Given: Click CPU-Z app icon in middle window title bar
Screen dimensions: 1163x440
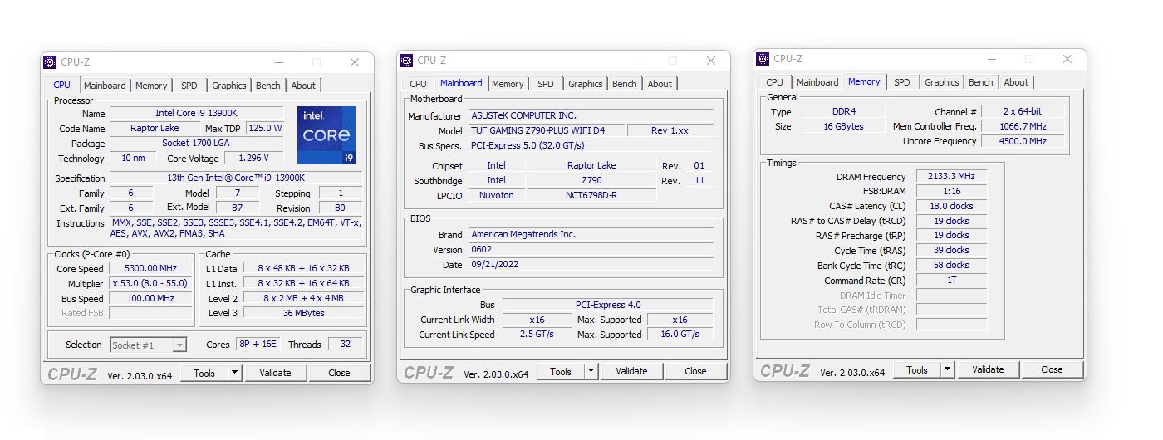Looking at the screenshot, I should [406, 61].
